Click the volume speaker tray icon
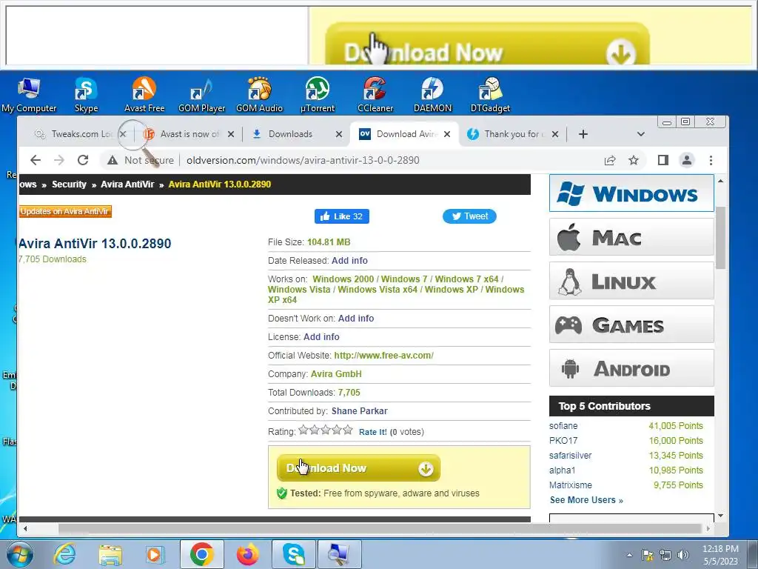758x569 pixels. [x=683, y=555]
